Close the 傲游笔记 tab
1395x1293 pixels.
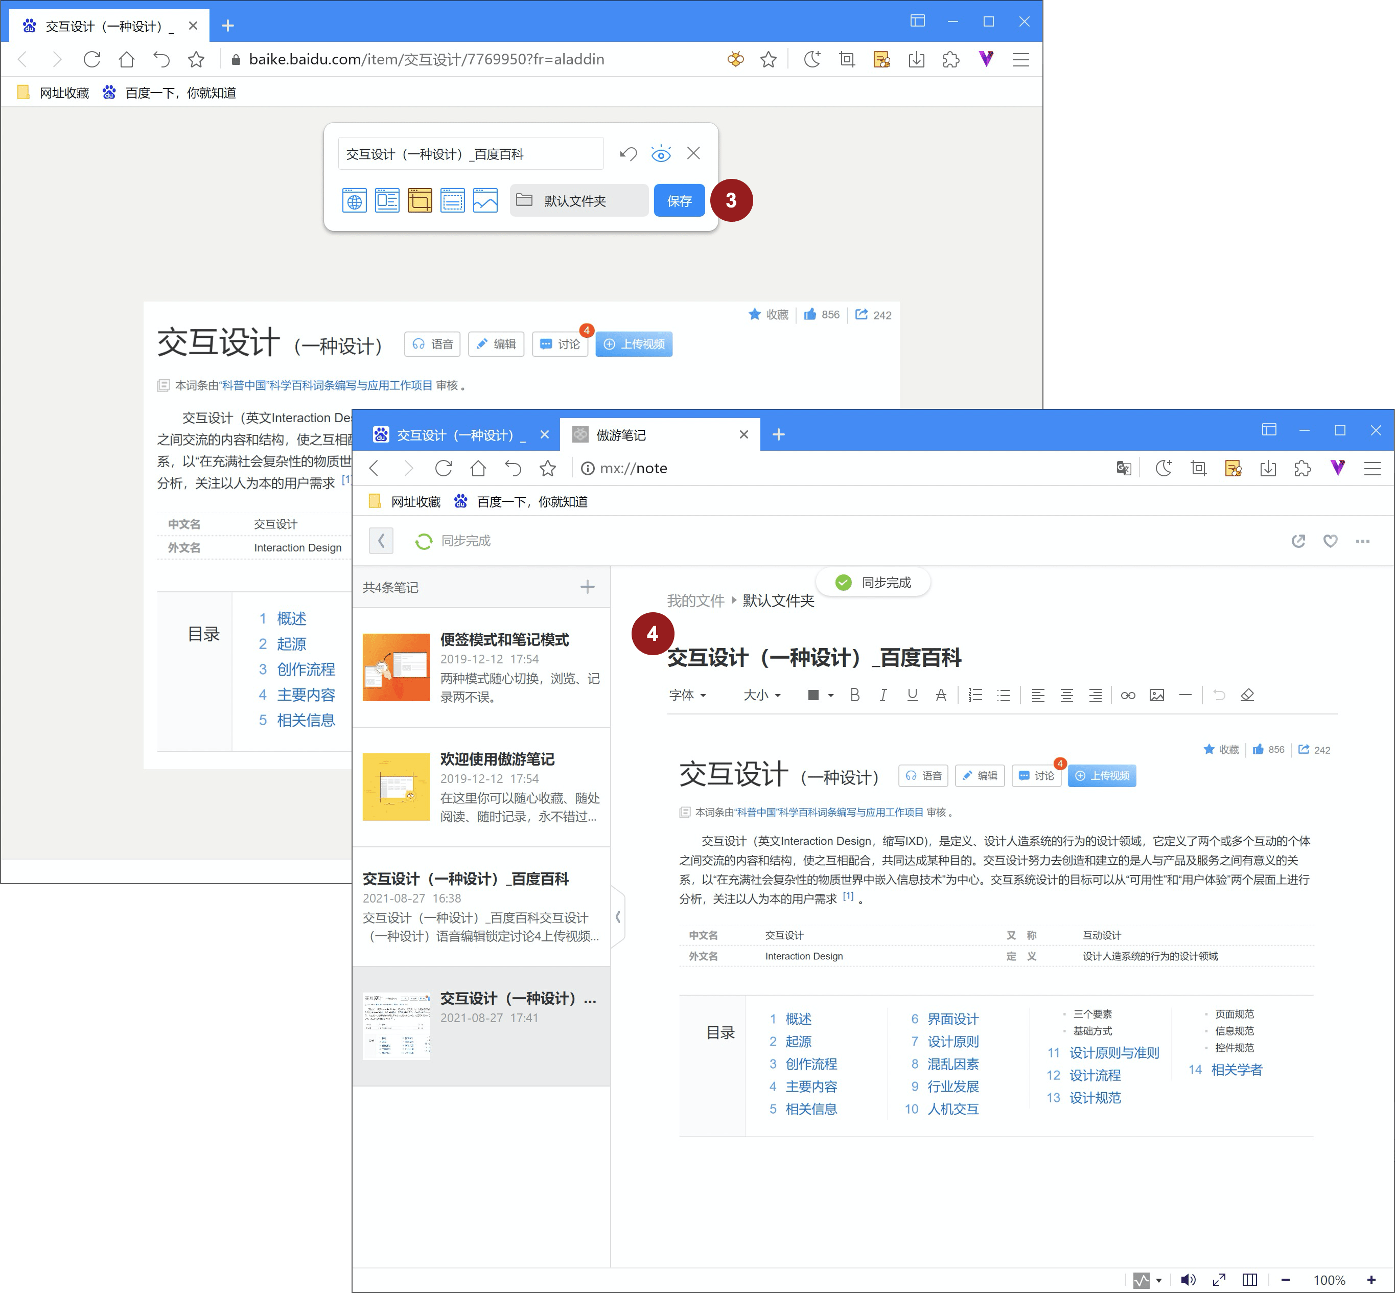[743, 435]
